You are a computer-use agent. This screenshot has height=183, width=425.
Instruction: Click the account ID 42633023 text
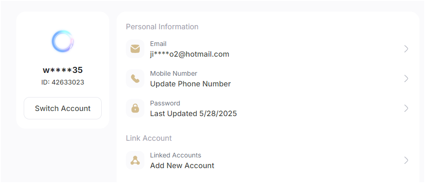tap(63, 82)
